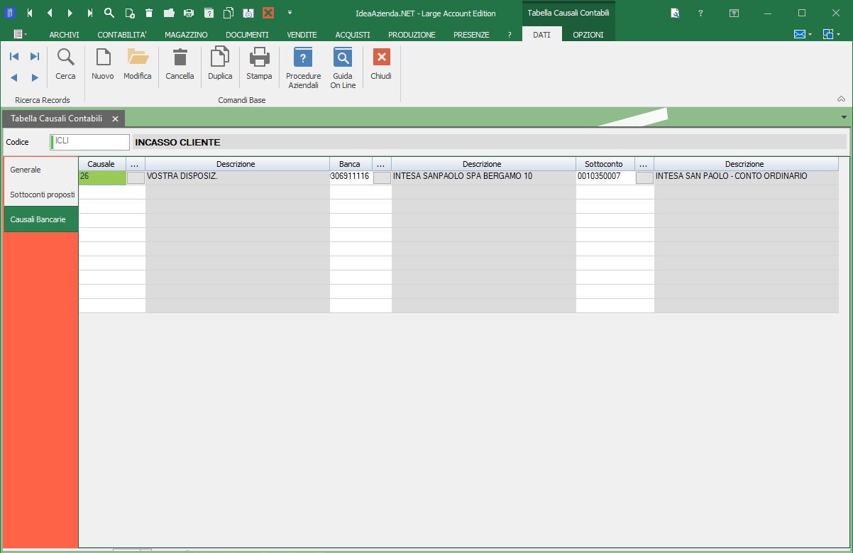Click small printer icon in title bar
The image size is (853, 553).
(189, 13)
